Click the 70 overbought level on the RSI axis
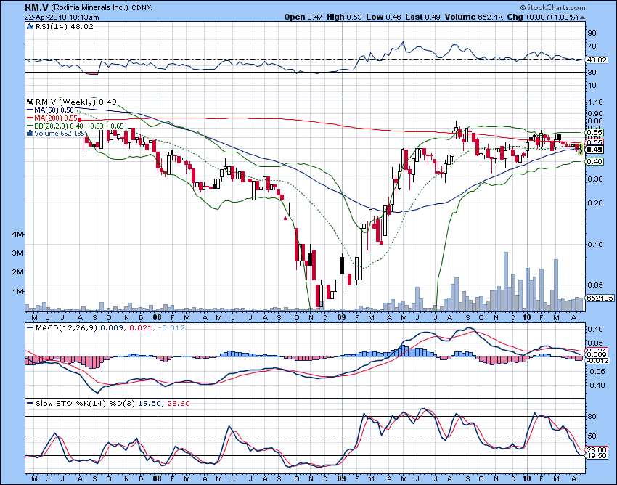617x485 pixels. pos(592,46)
